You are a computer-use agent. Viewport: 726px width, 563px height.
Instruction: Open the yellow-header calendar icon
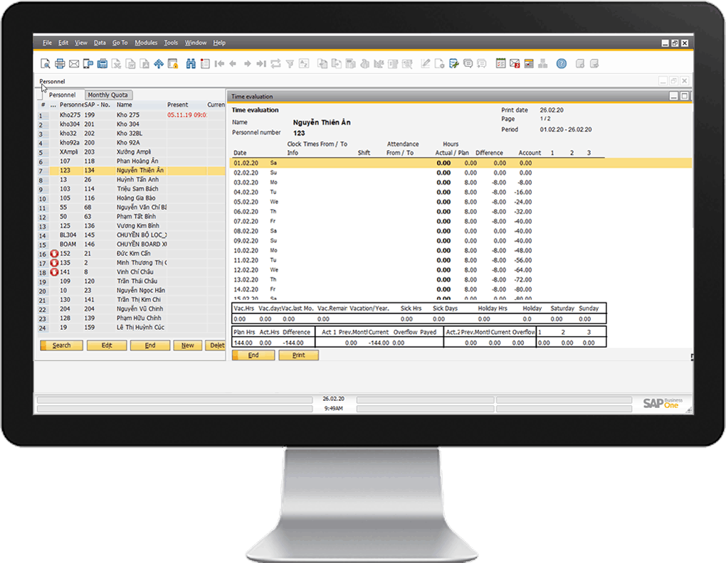(529, 64)
